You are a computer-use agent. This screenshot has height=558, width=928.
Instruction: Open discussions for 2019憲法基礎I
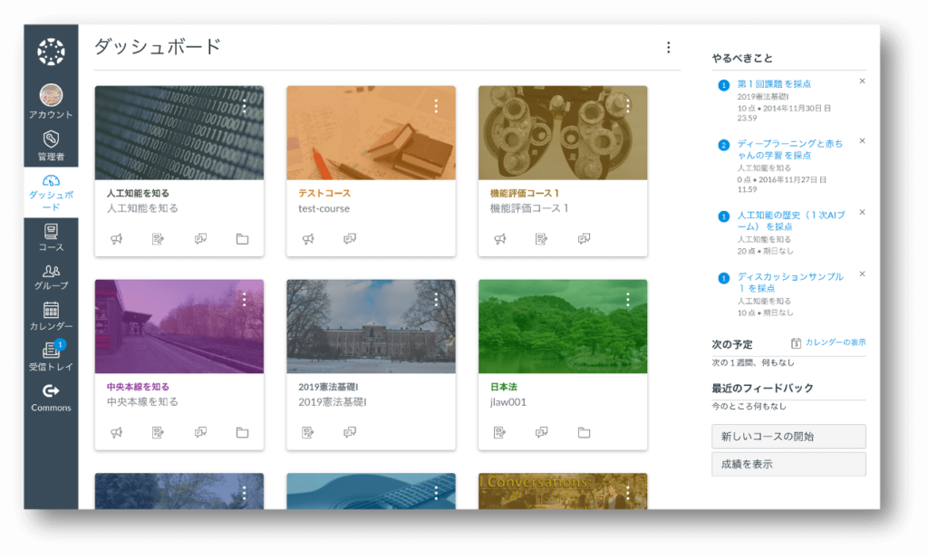coord(350,433)
